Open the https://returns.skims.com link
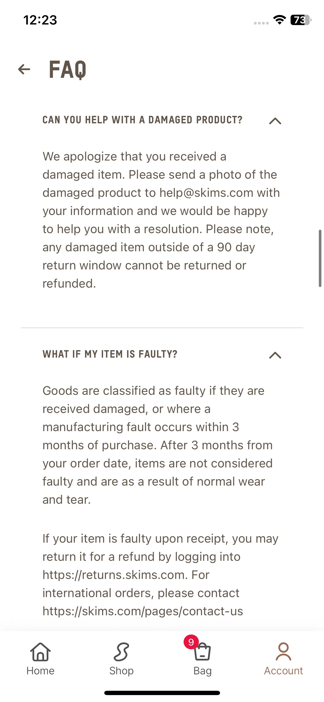The height and width of the screenshot is (702, 324). click(113, 575)
